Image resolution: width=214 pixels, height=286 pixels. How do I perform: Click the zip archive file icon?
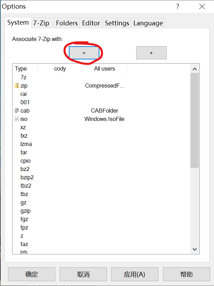pyautogui.click(x=17, y=85)
